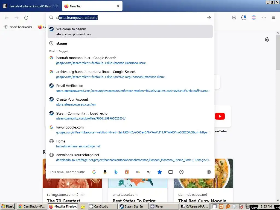Click the circular clock toolbar extension icon

pos(244,17)
